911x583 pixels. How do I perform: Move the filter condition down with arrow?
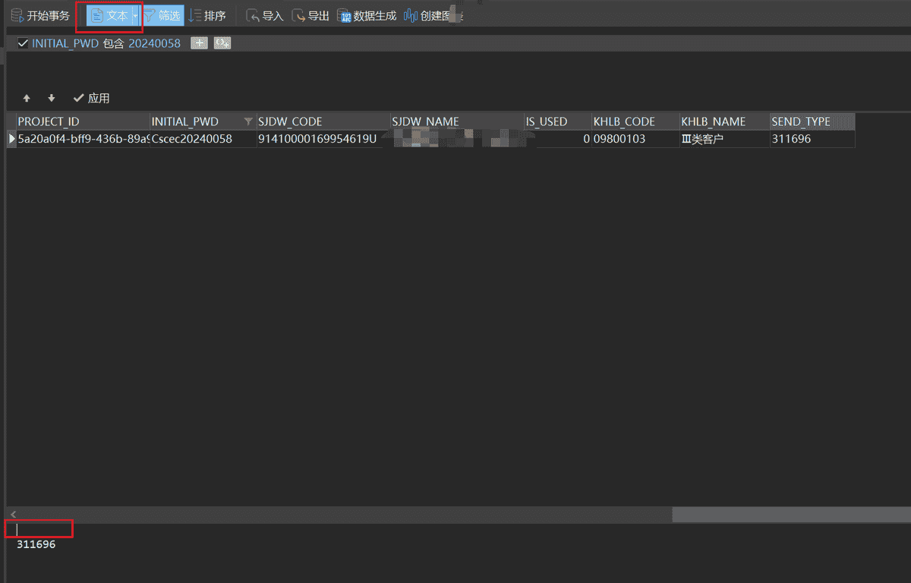click(x=52, y=99)
